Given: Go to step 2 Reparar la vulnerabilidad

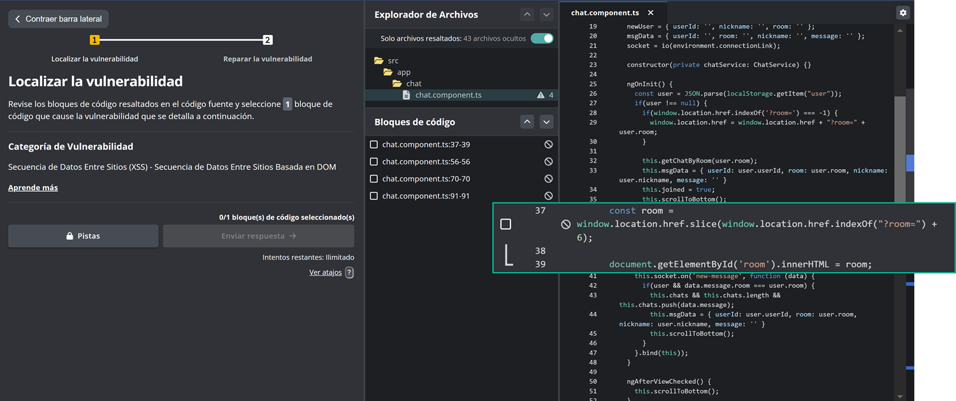Looking at the screenshot, I should click(268, 40).
